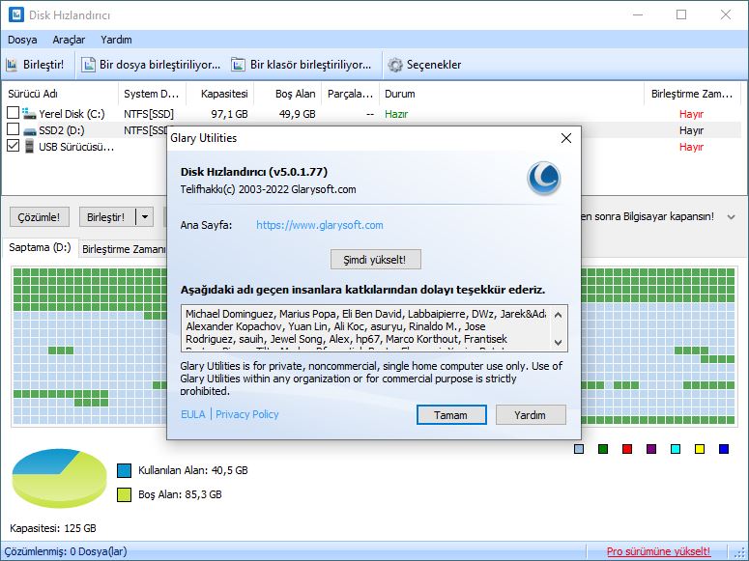The height and width of the screenshot is (561, 749).
Task: Click the Disk Hızlandırıcı title bar app icon
Action: (15, 14)
